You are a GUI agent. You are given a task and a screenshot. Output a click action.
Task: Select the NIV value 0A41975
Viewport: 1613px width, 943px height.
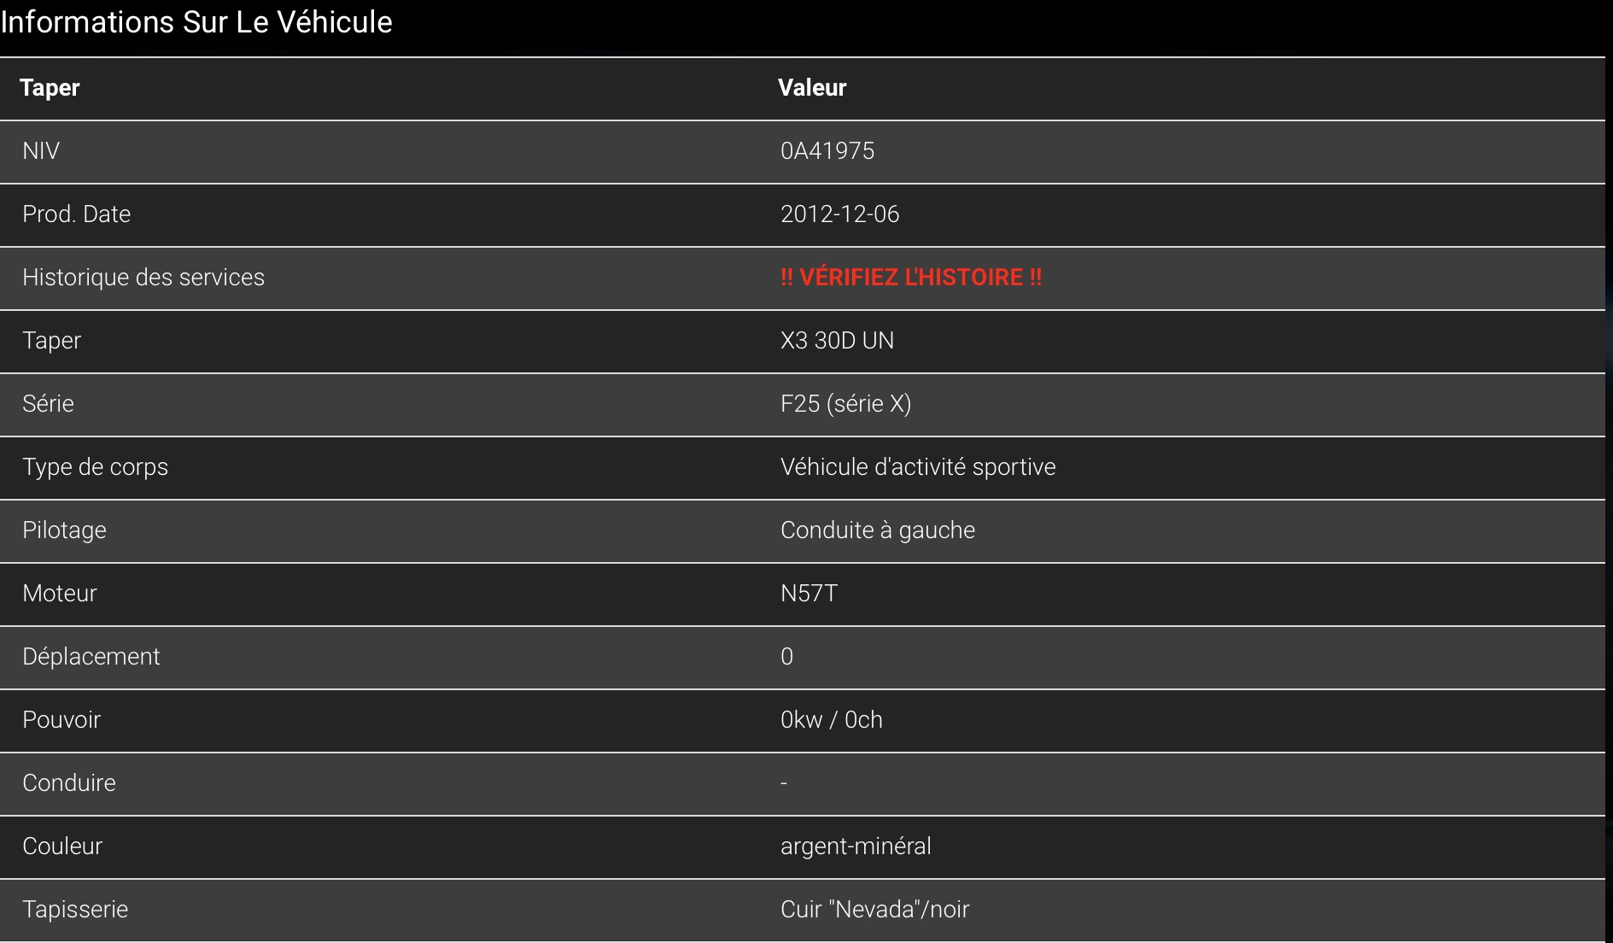827,151
